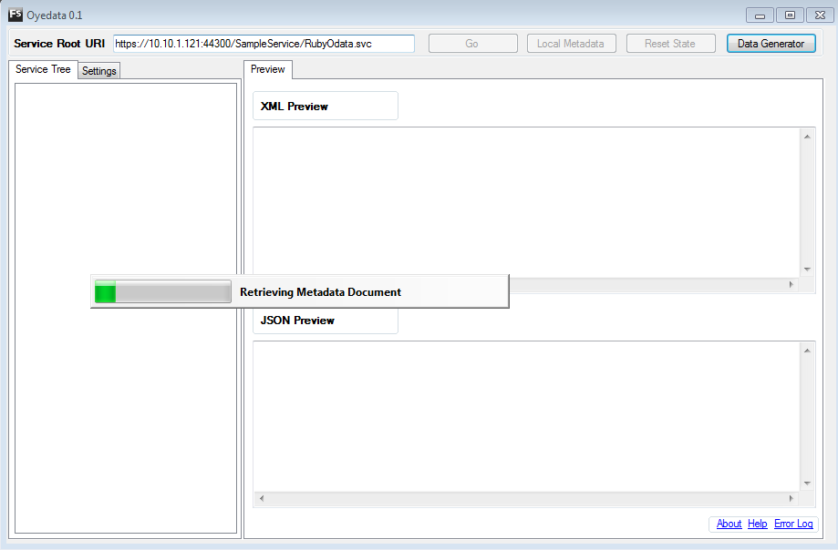Click the Go button
This screenshot has height=550, width=838.
coord(472,44)
